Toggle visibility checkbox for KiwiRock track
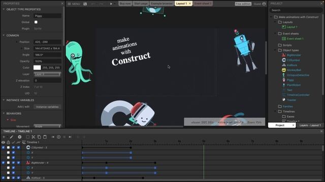The height and width of the screenshot is (182, 325). 3,178
